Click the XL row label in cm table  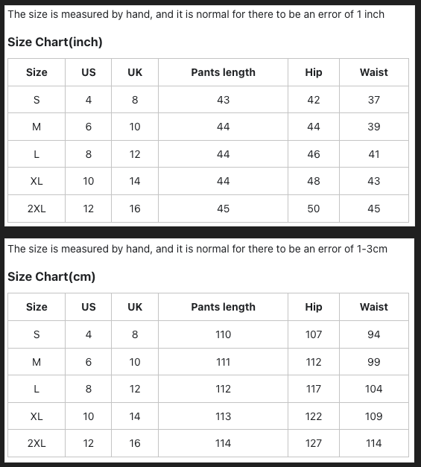(x=37, y=416)
